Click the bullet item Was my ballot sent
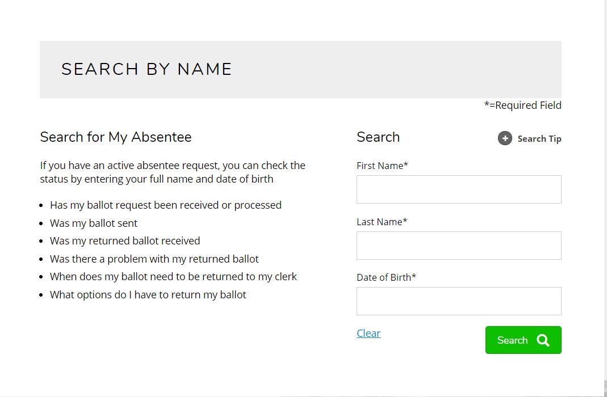This screenshot has width=607, height=397. pos(93,223)
